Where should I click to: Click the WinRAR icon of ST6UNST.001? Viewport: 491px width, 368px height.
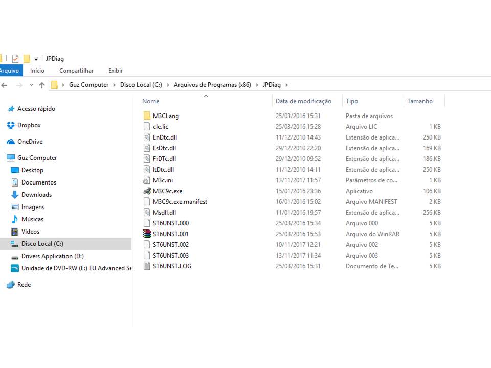tap(147, 234)
